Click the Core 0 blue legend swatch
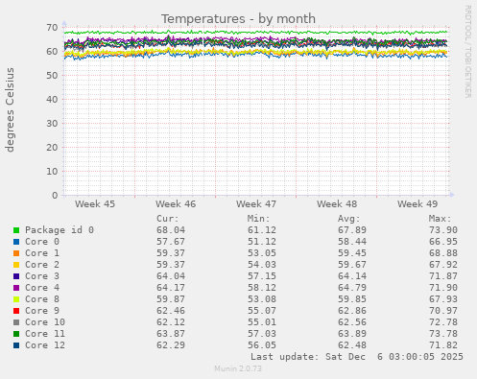Image resolution: width=477 pixels, height=379 pixels. 16,242
